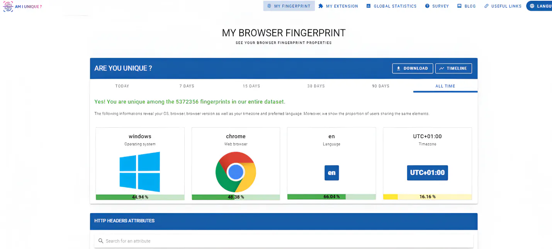The image size is (552, 249).
Task: Click the 66.04 % language share bar
Action: pos(331,196)
